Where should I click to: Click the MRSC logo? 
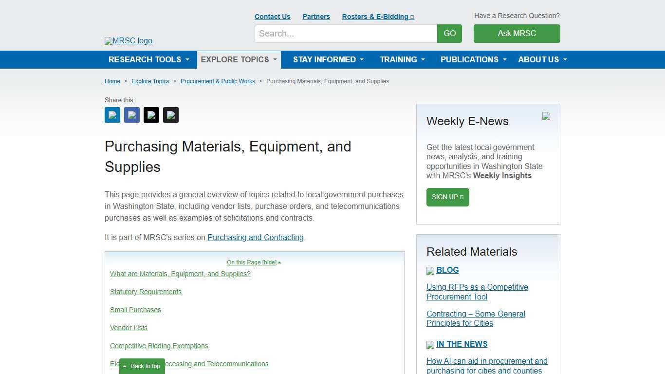coord(128,41)
